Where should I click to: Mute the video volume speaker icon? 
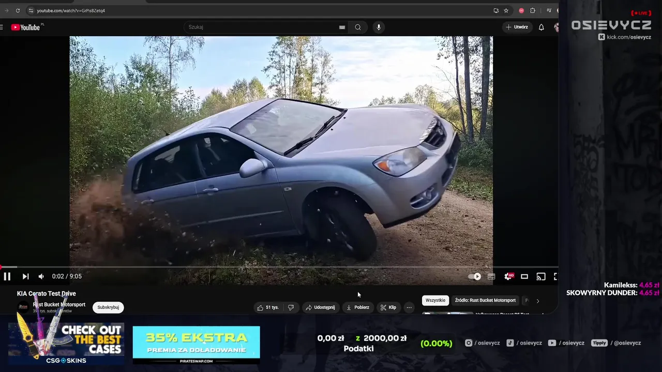click(x=41, y=276)
